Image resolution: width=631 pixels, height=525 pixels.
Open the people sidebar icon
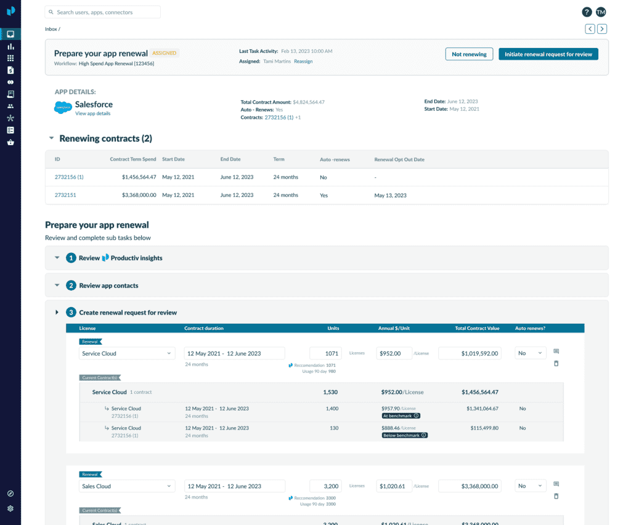coord(10,106)
